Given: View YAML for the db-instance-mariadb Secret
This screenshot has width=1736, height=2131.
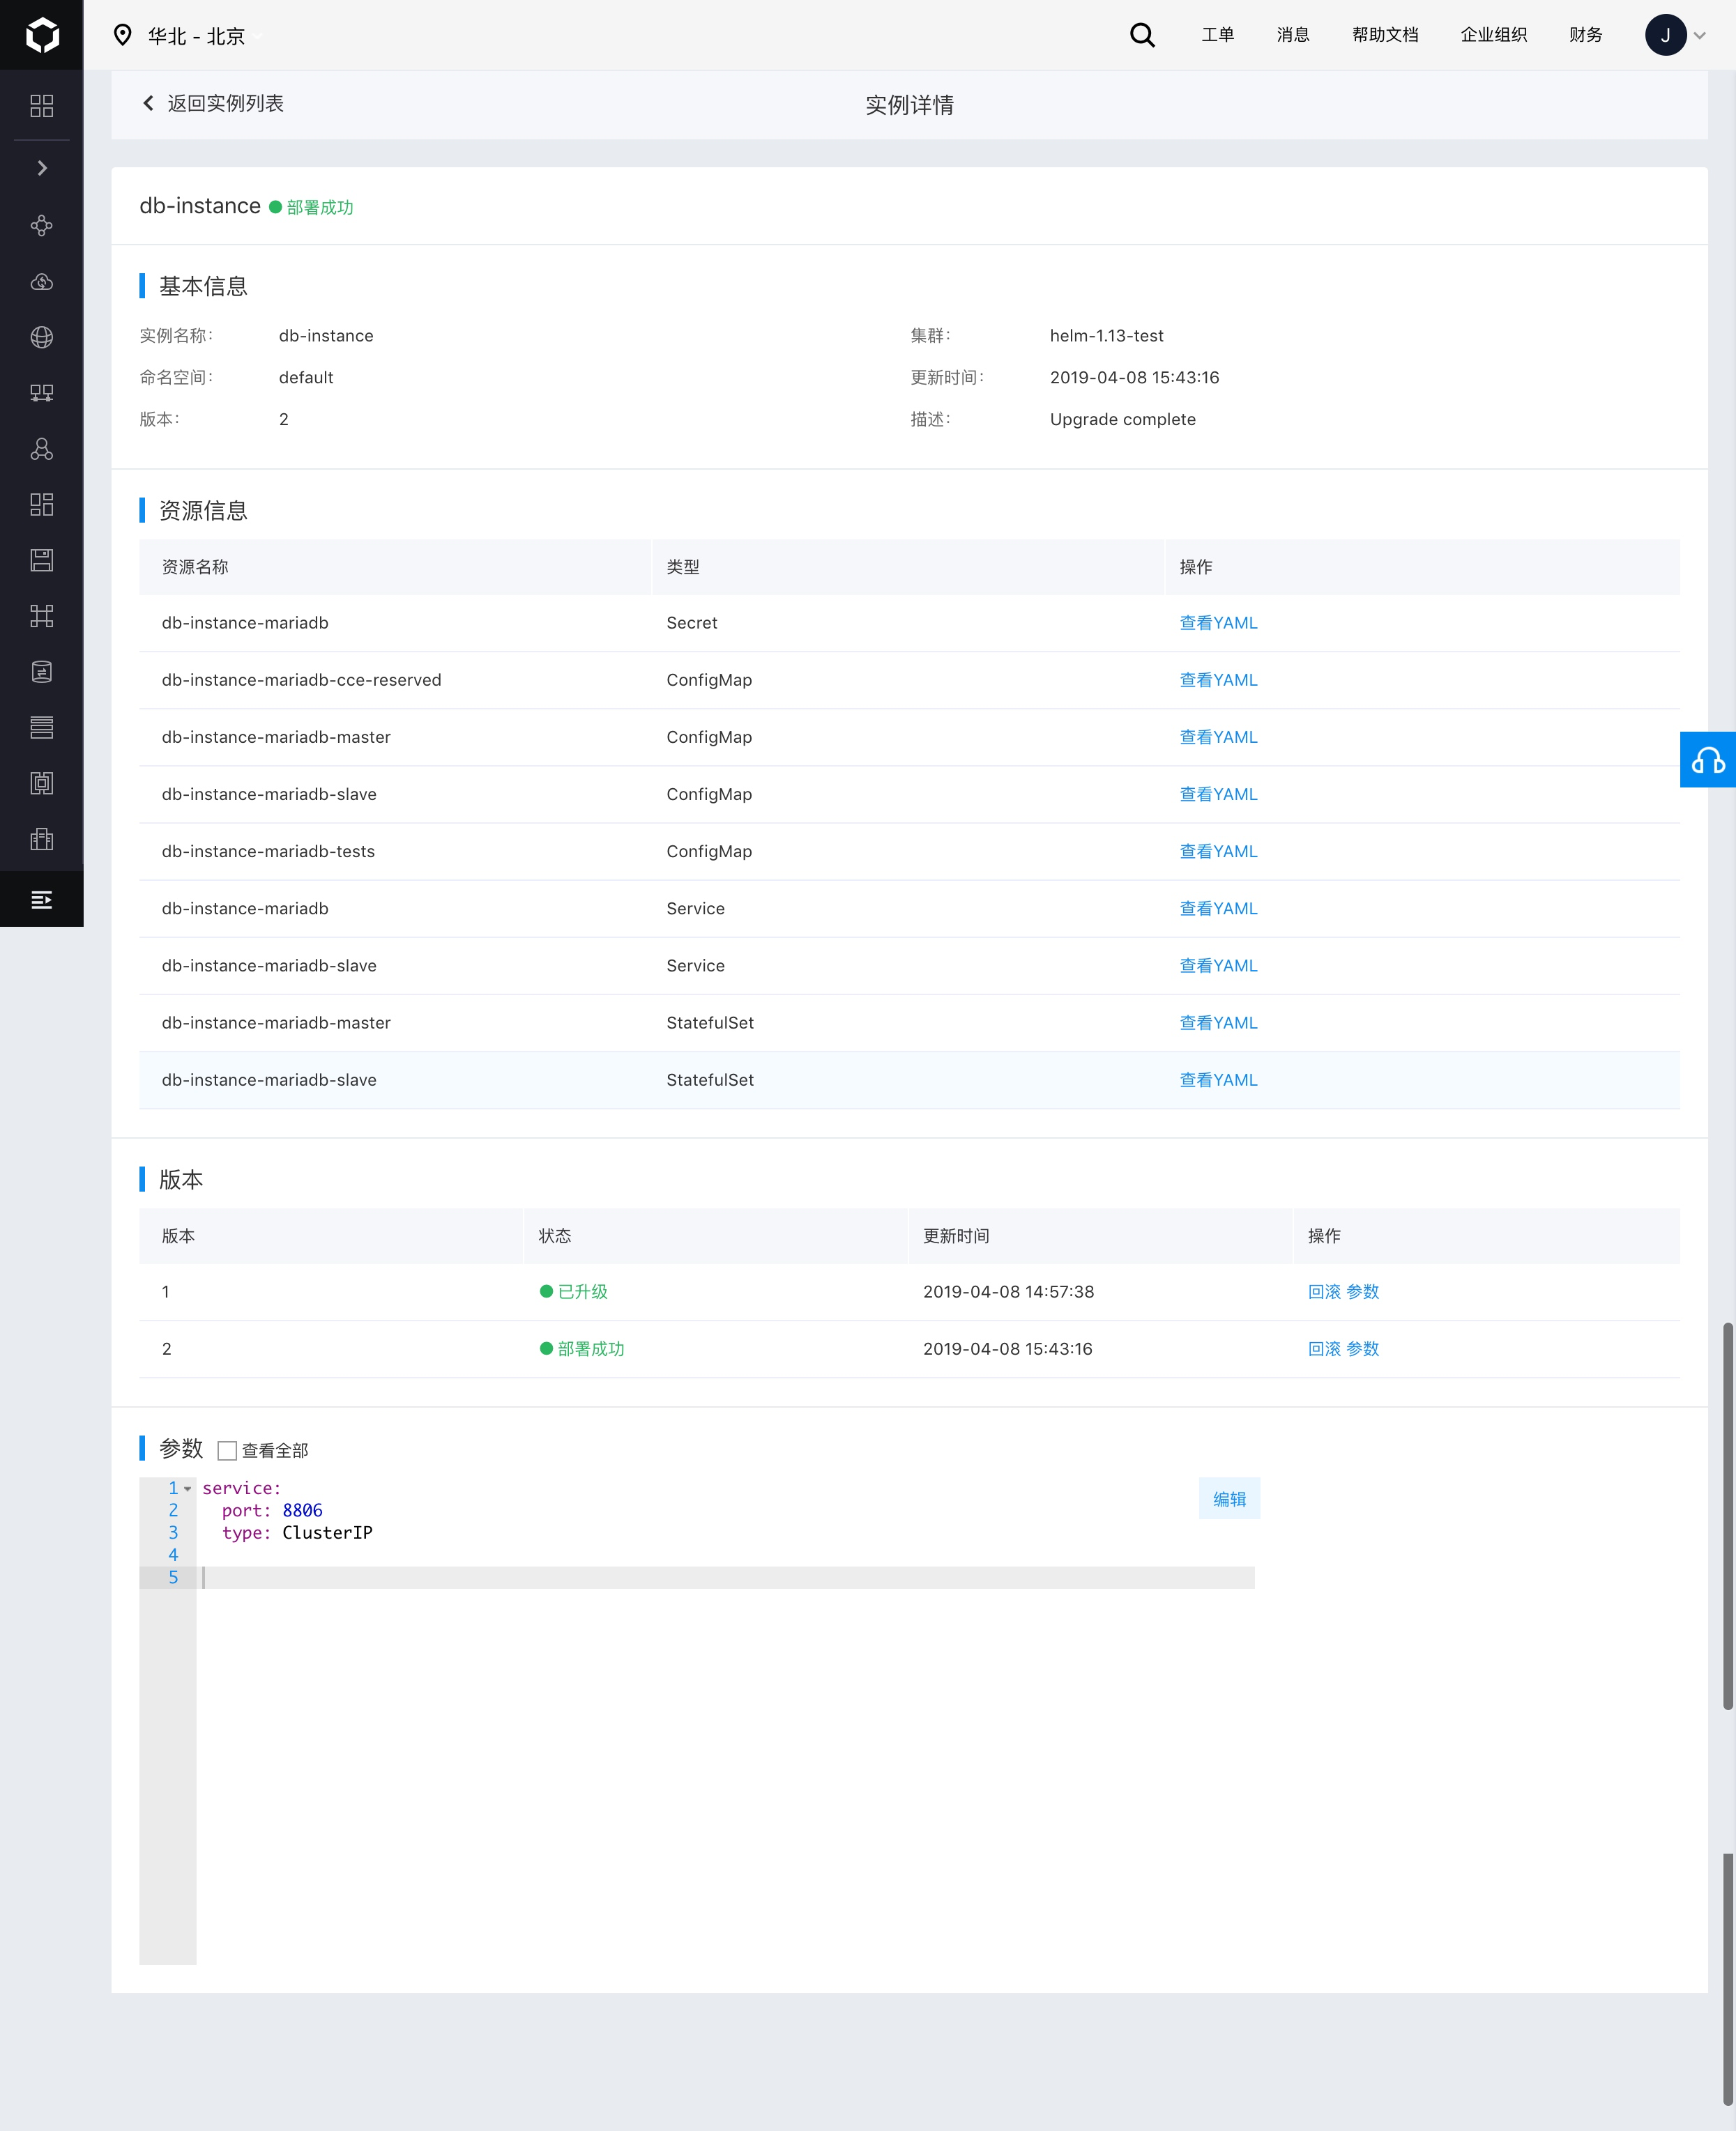Looking at the screenshot, I should (x=1218, y=623).
